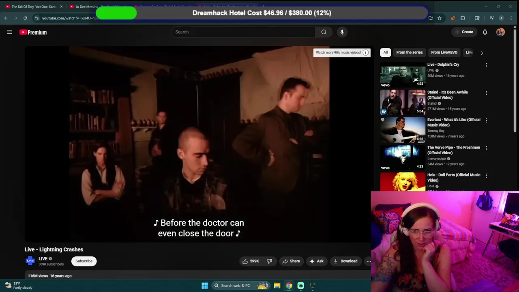Open more options for Staind - It's Been Awhile
519x292 pixels.
pyautogui.click(x=486, y=93)
